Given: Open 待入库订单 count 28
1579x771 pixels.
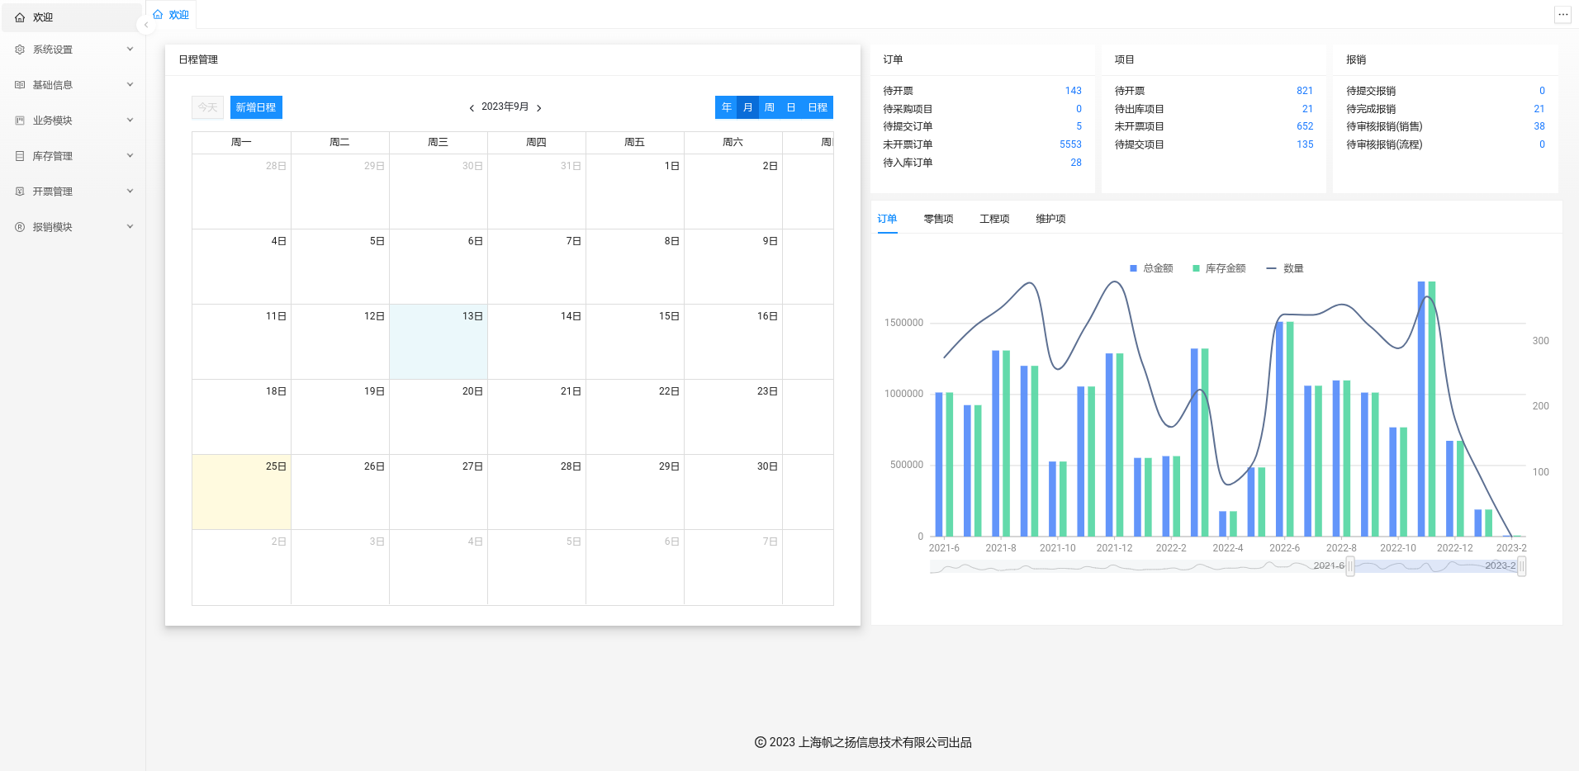Looking at the screenshot, I should click(1076, 163).
